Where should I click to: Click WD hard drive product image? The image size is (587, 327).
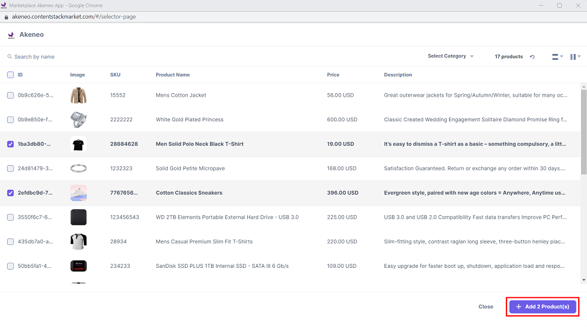pos(79,217)
